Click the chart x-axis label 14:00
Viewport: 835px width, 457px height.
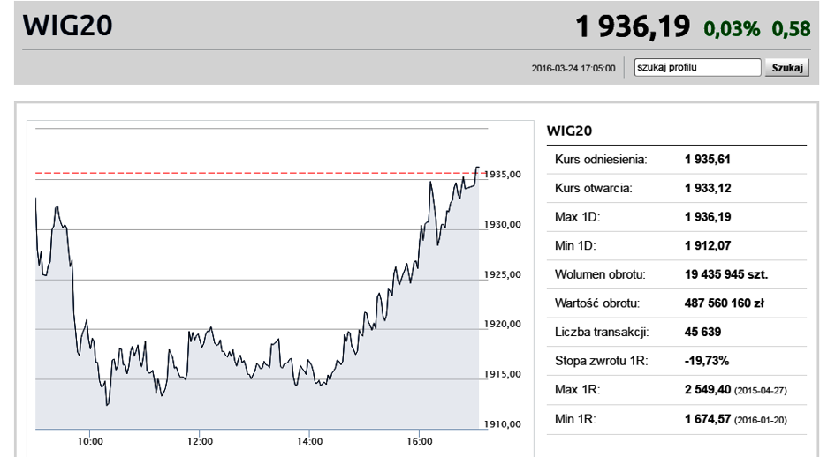point(309,442)
